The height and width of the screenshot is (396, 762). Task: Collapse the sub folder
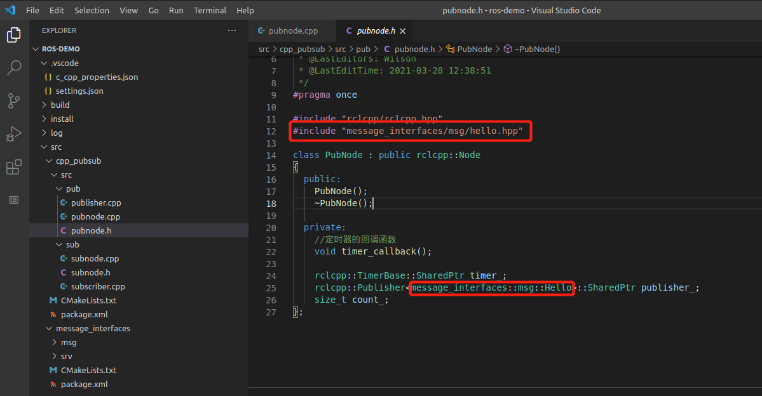point(139,244)
